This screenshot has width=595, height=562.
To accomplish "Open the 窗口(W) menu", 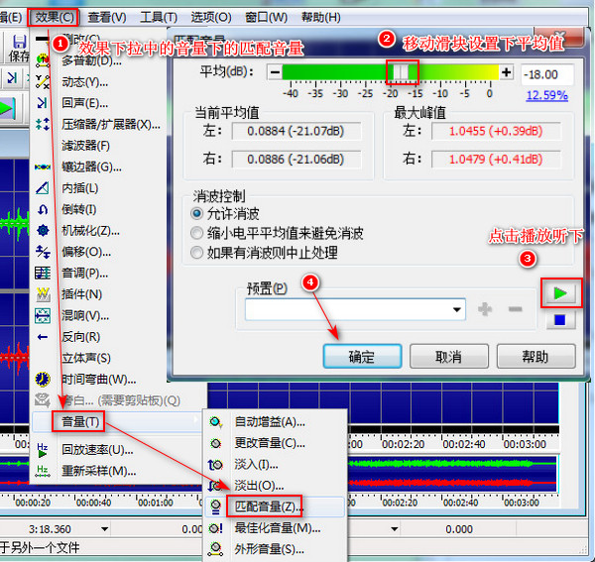I will tap(267, 17).
